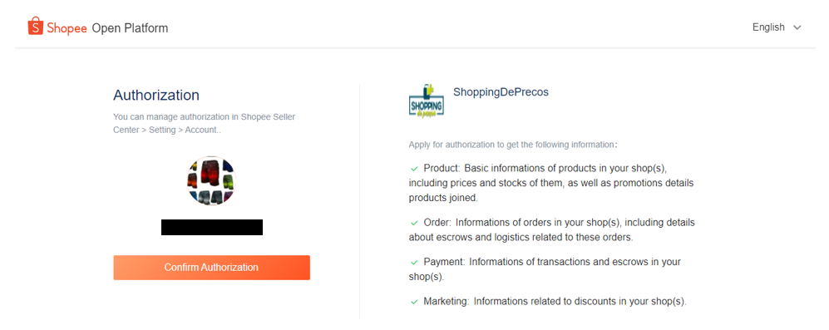This screenshot has width=829, height=330.
Task: Open the English language dropdown
Action: click(x=777, y=27)
